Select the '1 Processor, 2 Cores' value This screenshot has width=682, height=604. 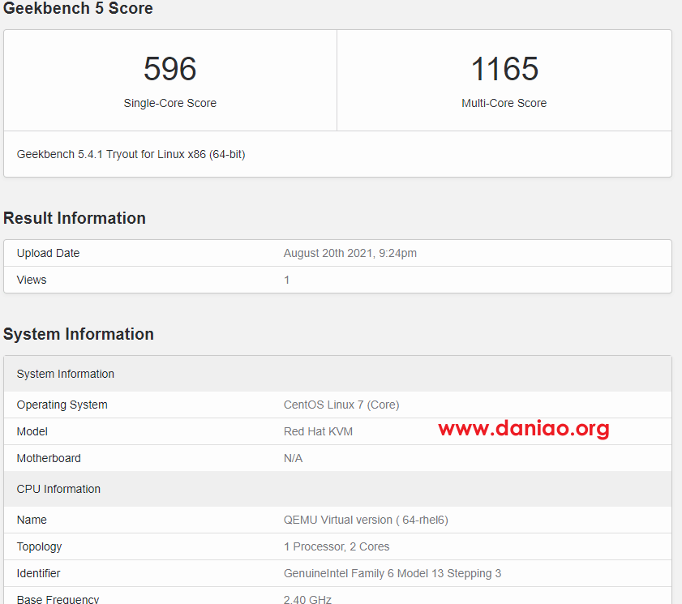click(x=337, y=546)
